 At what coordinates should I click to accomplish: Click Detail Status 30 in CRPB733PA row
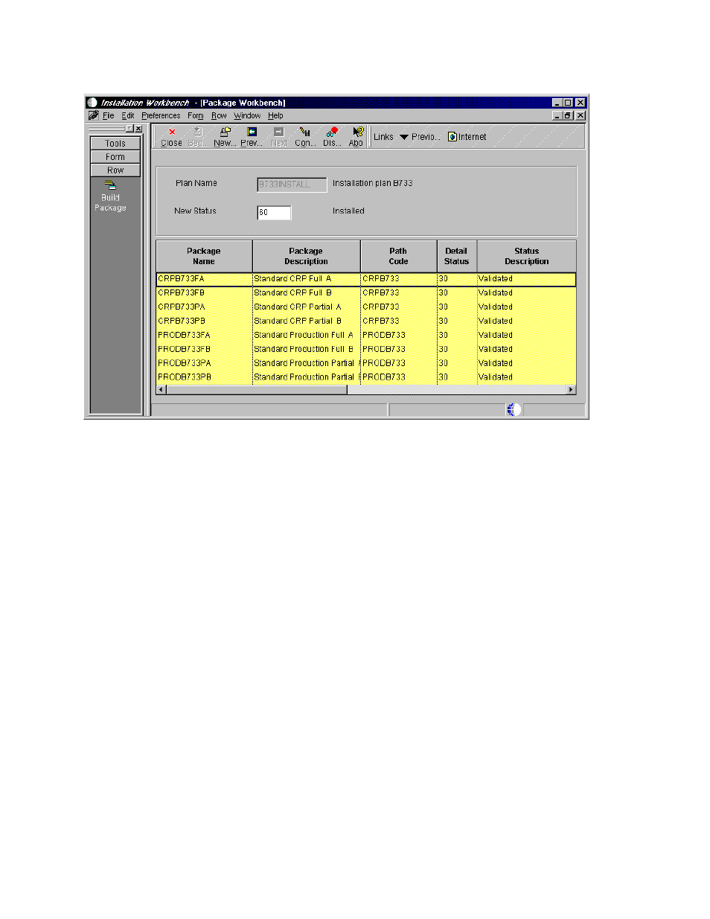pyautogui.click(x=456, y=307)
